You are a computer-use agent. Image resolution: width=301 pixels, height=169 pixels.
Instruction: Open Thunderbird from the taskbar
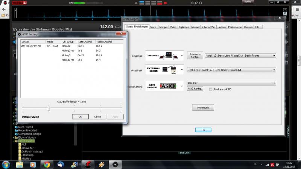click(x=61, y=164)
